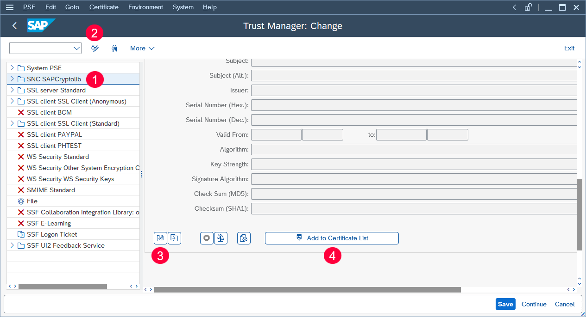
Task: Click the Checksum (SHA1) field
Action: coord(414,208)
